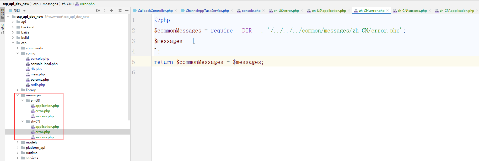Expand the commands folder
479x161 pixels.
(18, 48)
